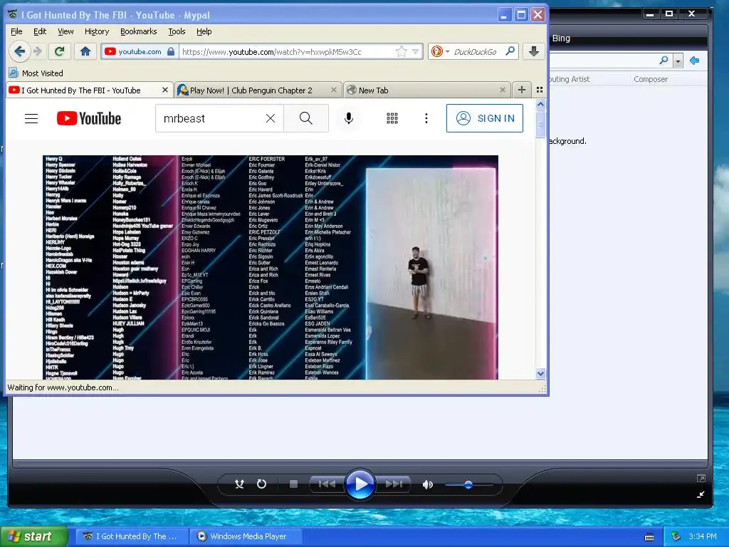Click Next track in Windows Media Player
Screen dimensions: 729x547
click(393, 484)
